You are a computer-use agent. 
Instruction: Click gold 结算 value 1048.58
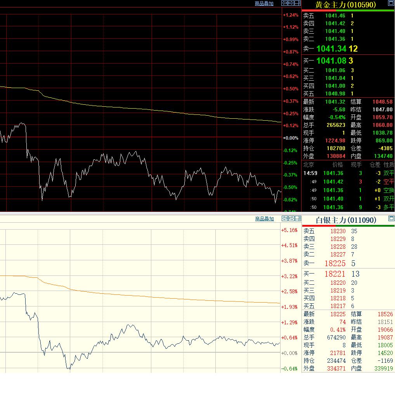pyautogui.click(x=382, y=102)
